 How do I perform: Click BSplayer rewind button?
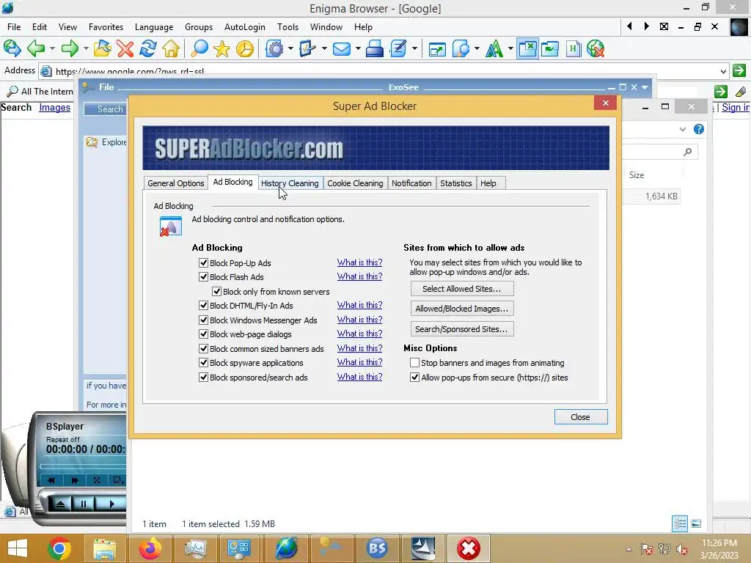(x=51, y=480)
